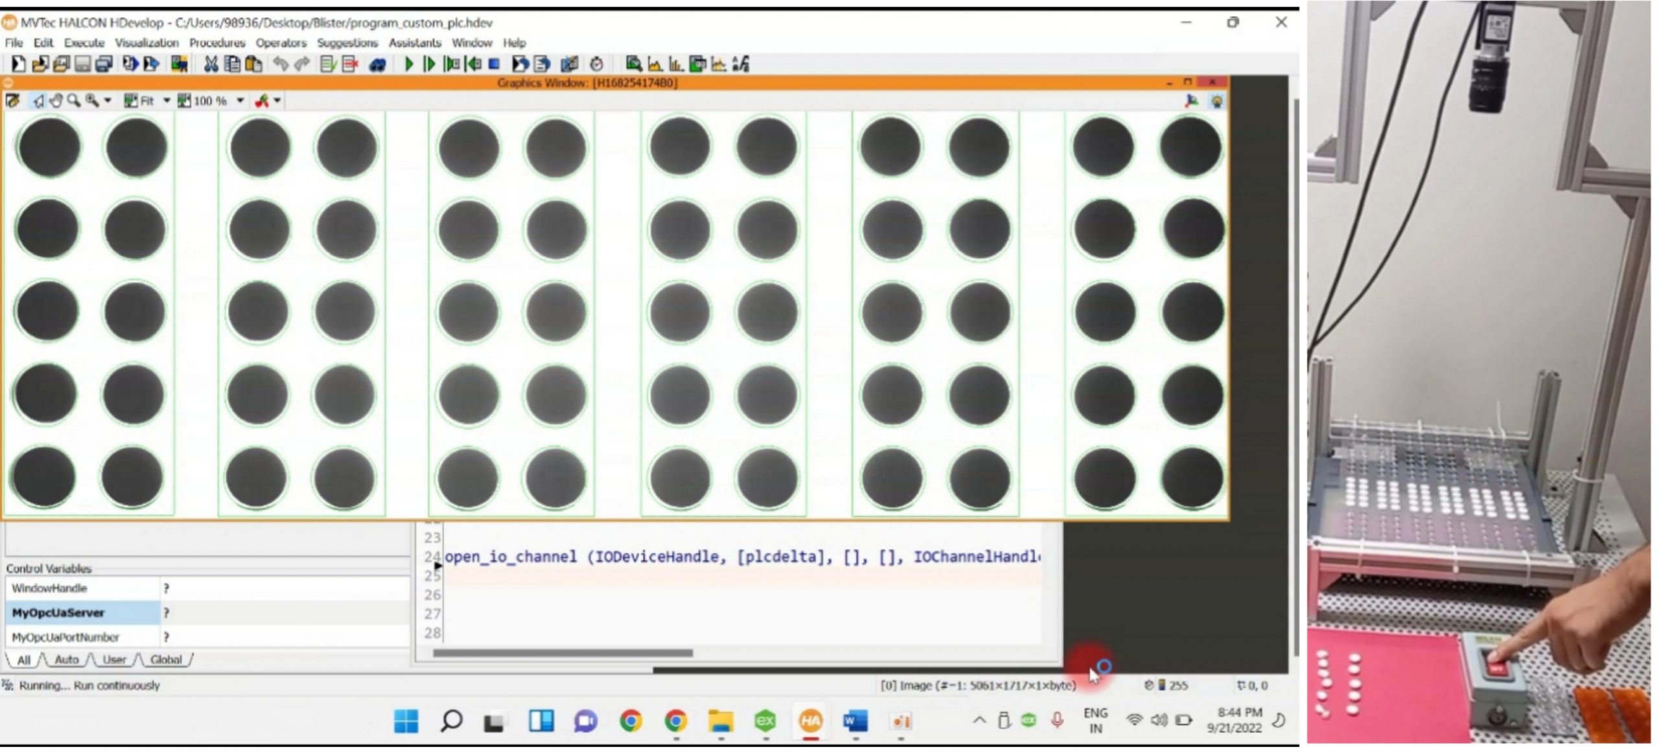The height and width of the screenshot is (752, 1659).
Task: Select the Zoom In tool
Action: point(92,101)
